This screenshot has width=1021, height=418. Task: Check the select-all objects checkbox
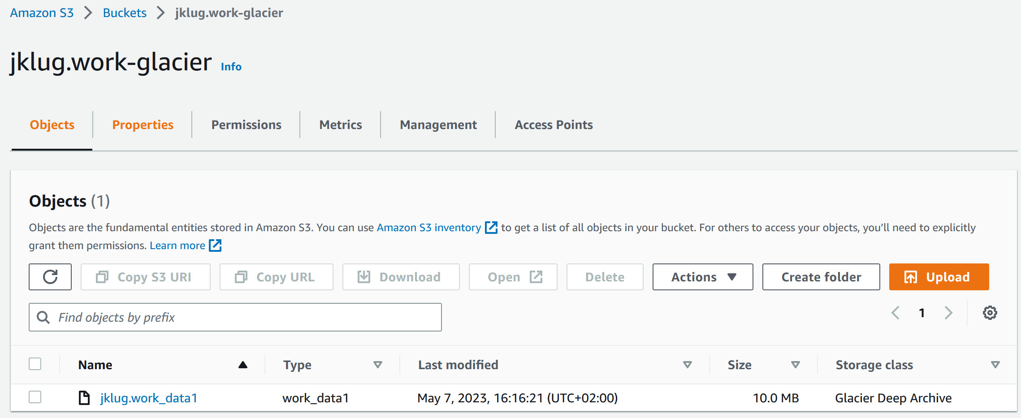(35, 364)
